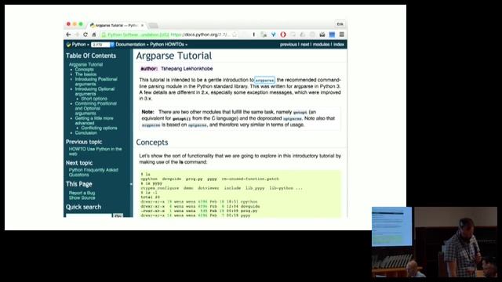Open the Python version selector dropdown
This screenshot has width=502, height=282.
[x=103, y=45]
